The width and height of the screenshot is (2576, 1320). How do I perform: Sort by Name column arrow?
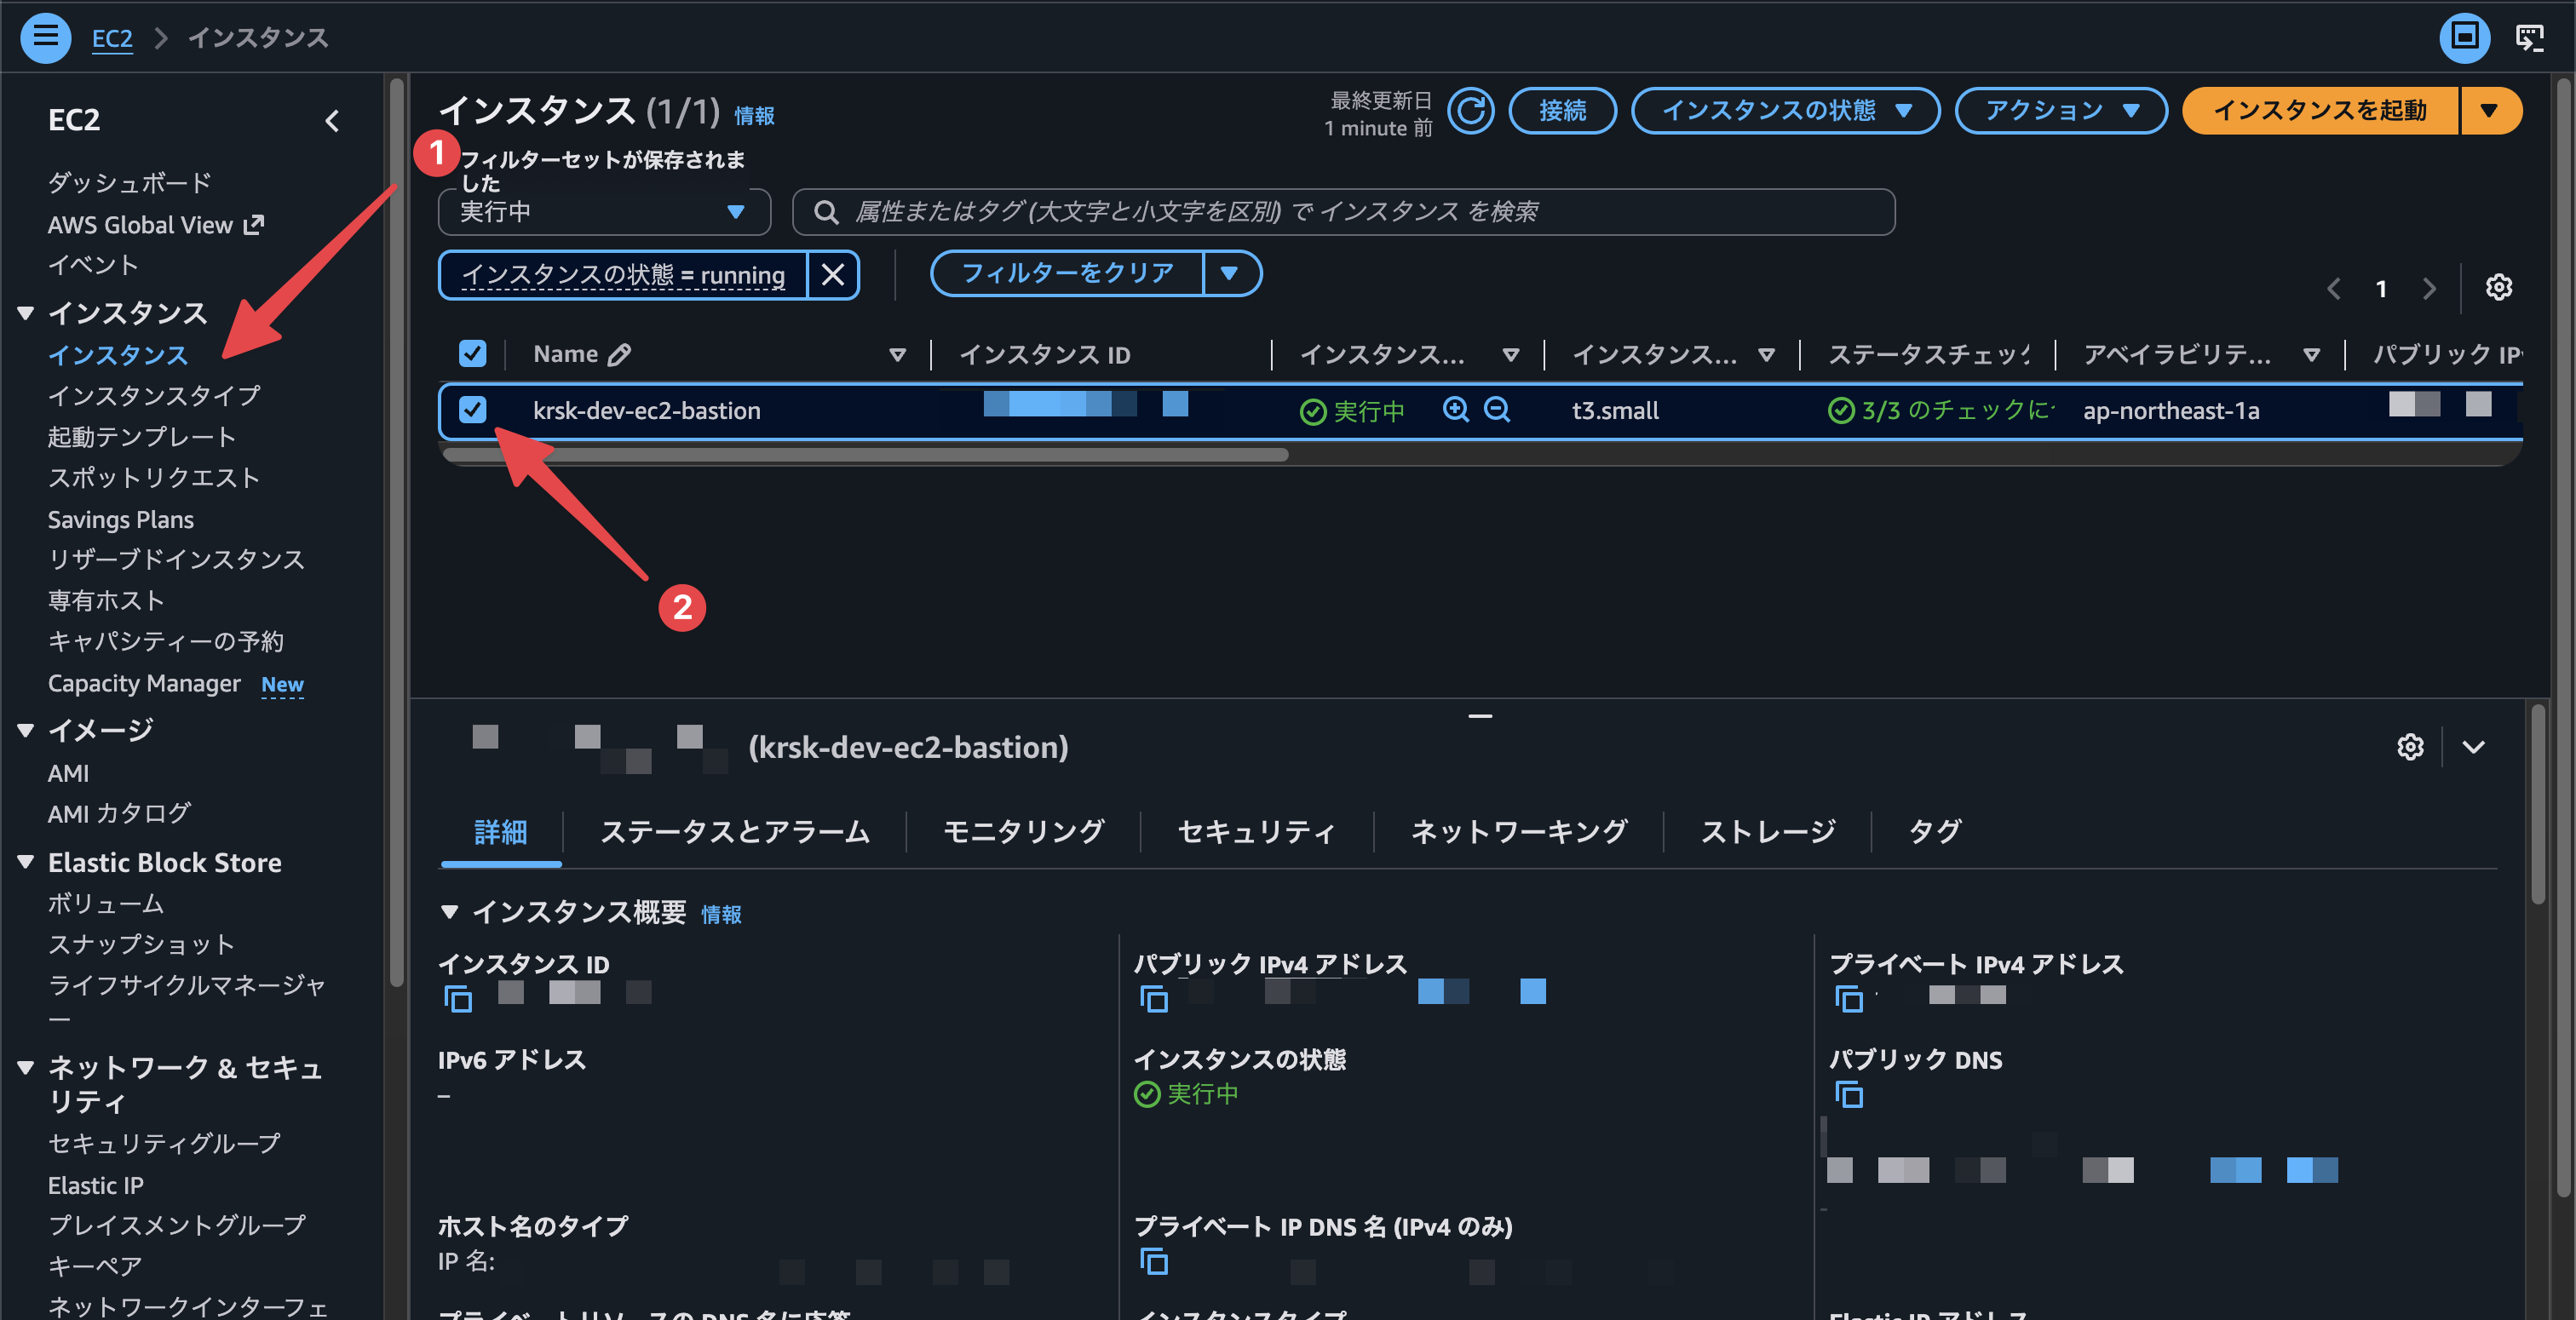pos(897,355)
